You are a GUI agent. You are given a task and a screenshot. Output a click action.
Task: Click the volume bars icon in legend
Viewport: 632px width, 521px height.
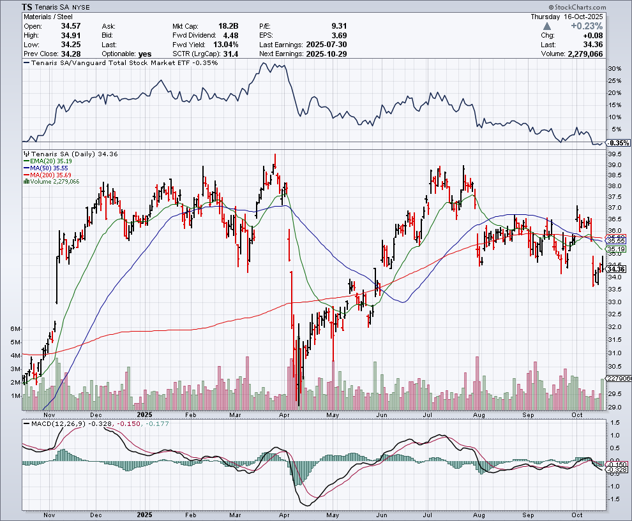(25, 182)
